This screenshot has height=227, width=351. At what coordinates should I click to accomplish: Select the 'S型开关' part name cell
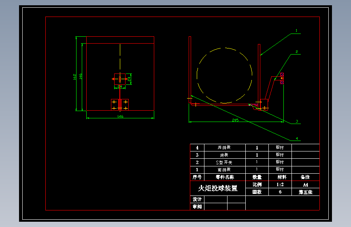[x=225, y=162]
